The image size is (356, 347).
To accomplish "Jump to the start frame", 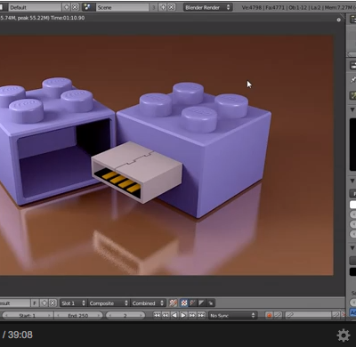I will point(157,315).
